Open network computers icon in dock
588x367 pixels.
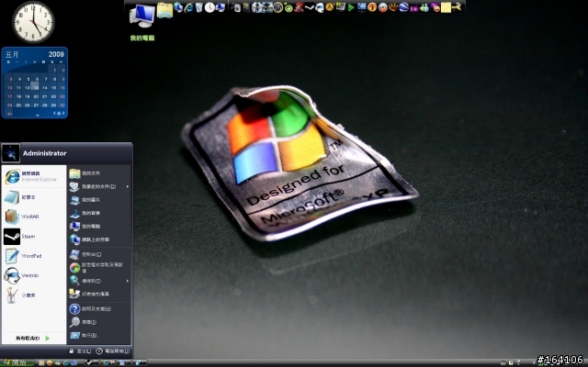[x=220, y=7]
